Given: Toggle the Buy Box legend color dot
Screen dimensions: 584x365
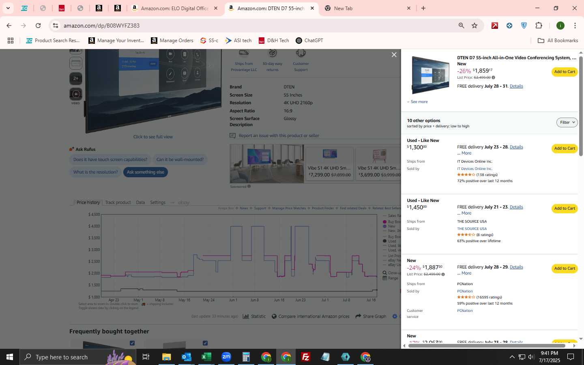Looking at the screenshot, I should coord(384,222).
